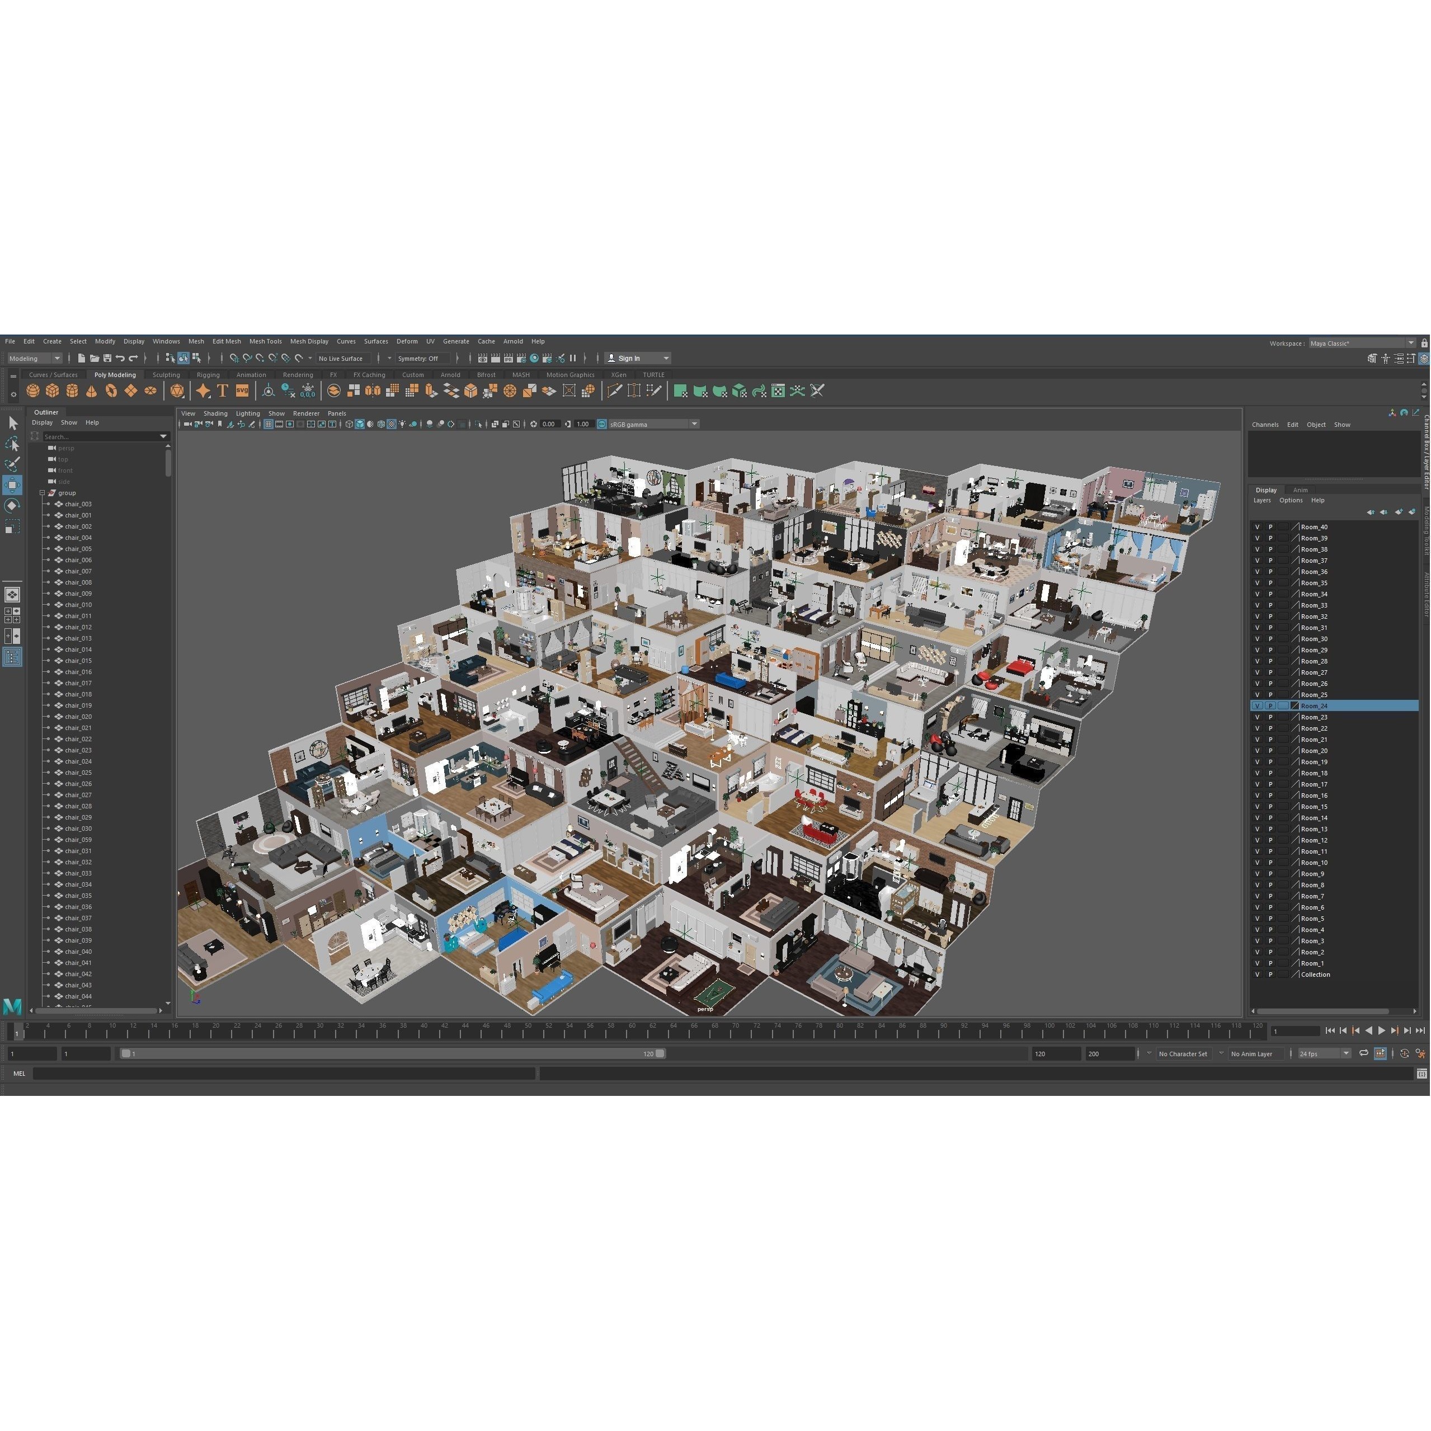This screenshot has height=1431, width=1431.
Task: Toggle visibility V of Collection layer
Action: [1257, 975]
